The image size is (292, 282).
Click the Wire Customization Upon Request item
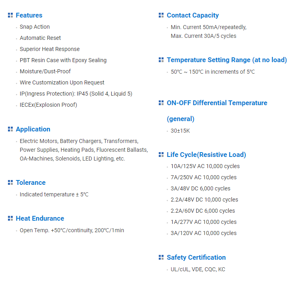[x=62, y=82]
